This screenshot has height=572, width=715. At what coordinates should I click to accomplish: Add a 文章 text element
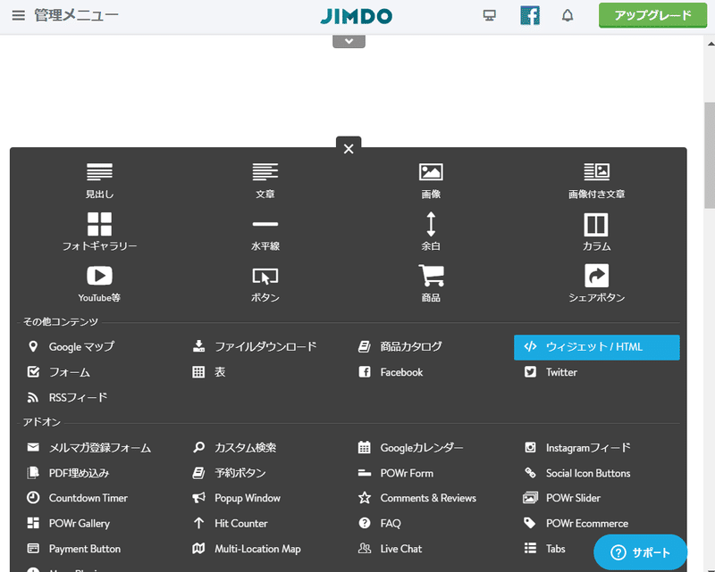click(265, 178)
